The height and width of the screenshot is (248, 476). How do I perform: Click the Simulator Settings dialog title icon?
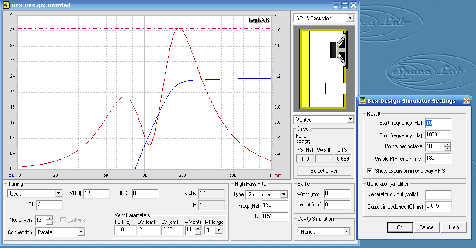click(362, 101)
